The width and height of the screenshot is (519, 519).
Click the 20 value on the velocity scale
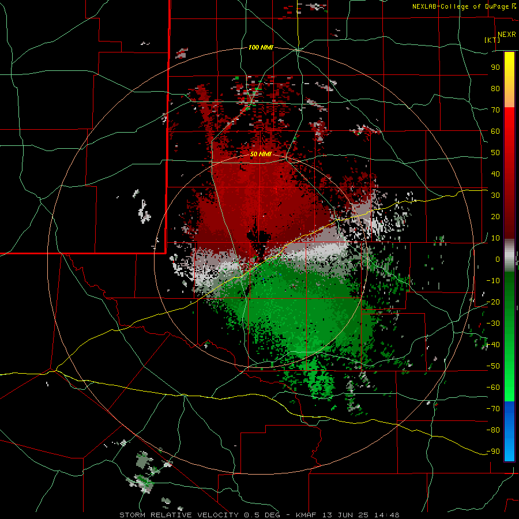495,217
